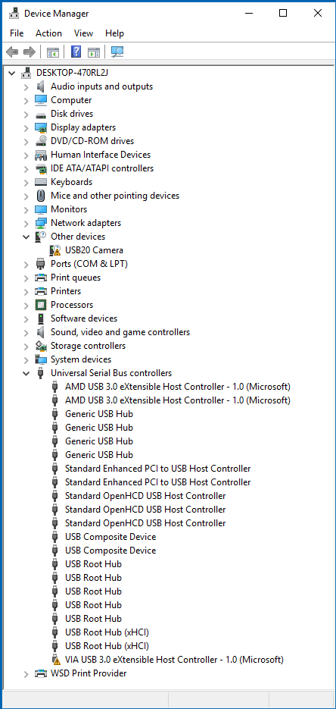The width and height of the screenshot is (336, 709).
Task: Click the Software devices icon
Action: (x=41, y=318)
